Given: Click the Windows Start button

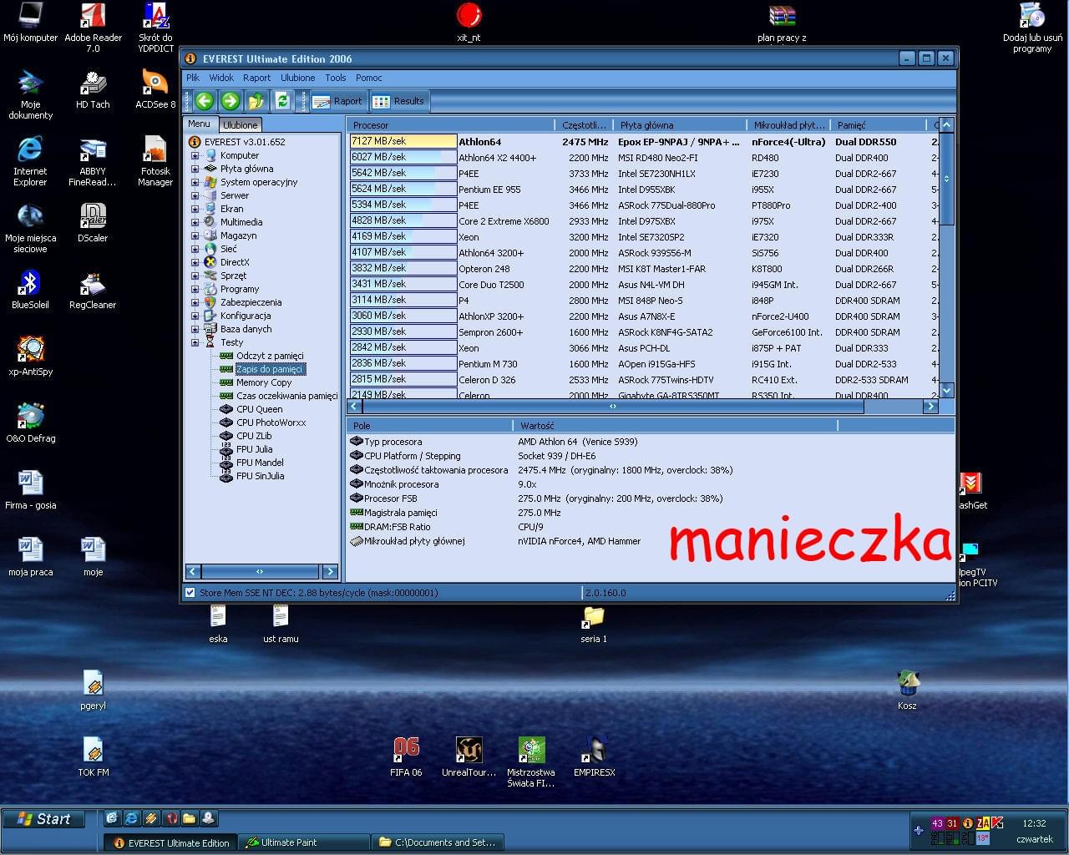Looking at the screenshot, I should pyautogui.click(x=44, y=819).
